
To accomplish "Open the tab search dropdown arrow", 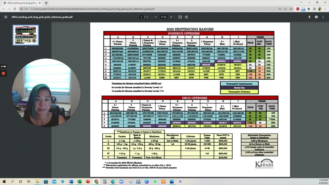I will point(301,3).
